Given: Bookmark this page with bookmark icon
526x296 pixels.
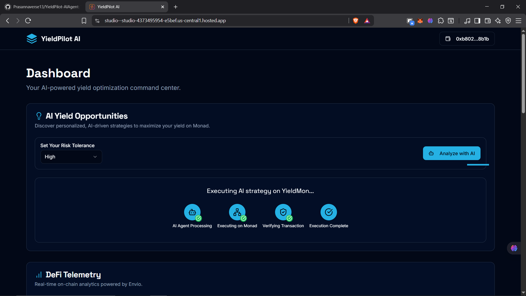Looking at the screenshot, I should click(x=84, y=21).
